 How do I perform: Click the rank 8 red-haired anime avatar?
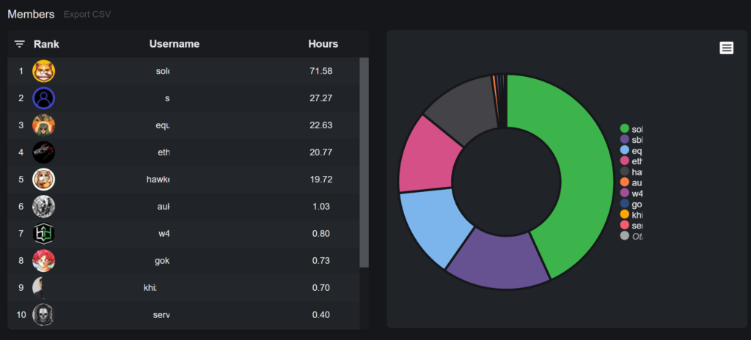coord(43,261)
